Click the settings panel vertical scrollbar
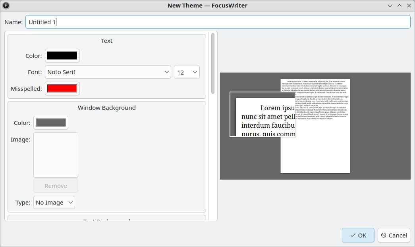 click(213, 63)
